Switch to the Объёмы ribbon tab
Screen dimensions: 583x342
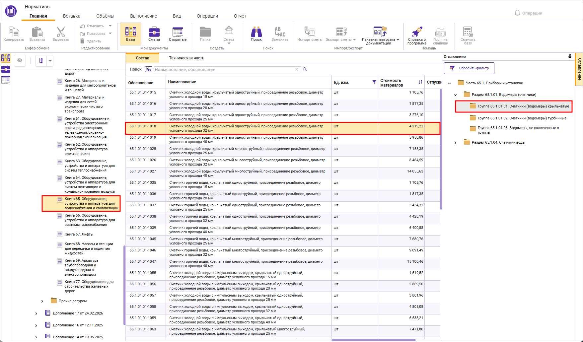point(105,16)
